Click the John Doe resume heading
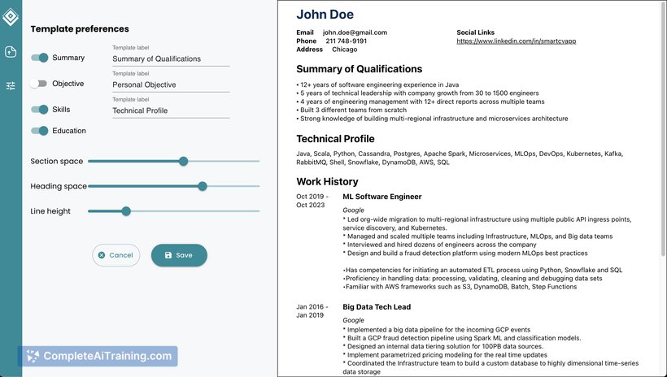Screen dimensions: 667x377 [x=325, y=15]
